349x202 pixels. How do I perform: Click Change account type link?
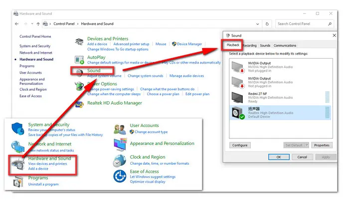tap(151, 132)
